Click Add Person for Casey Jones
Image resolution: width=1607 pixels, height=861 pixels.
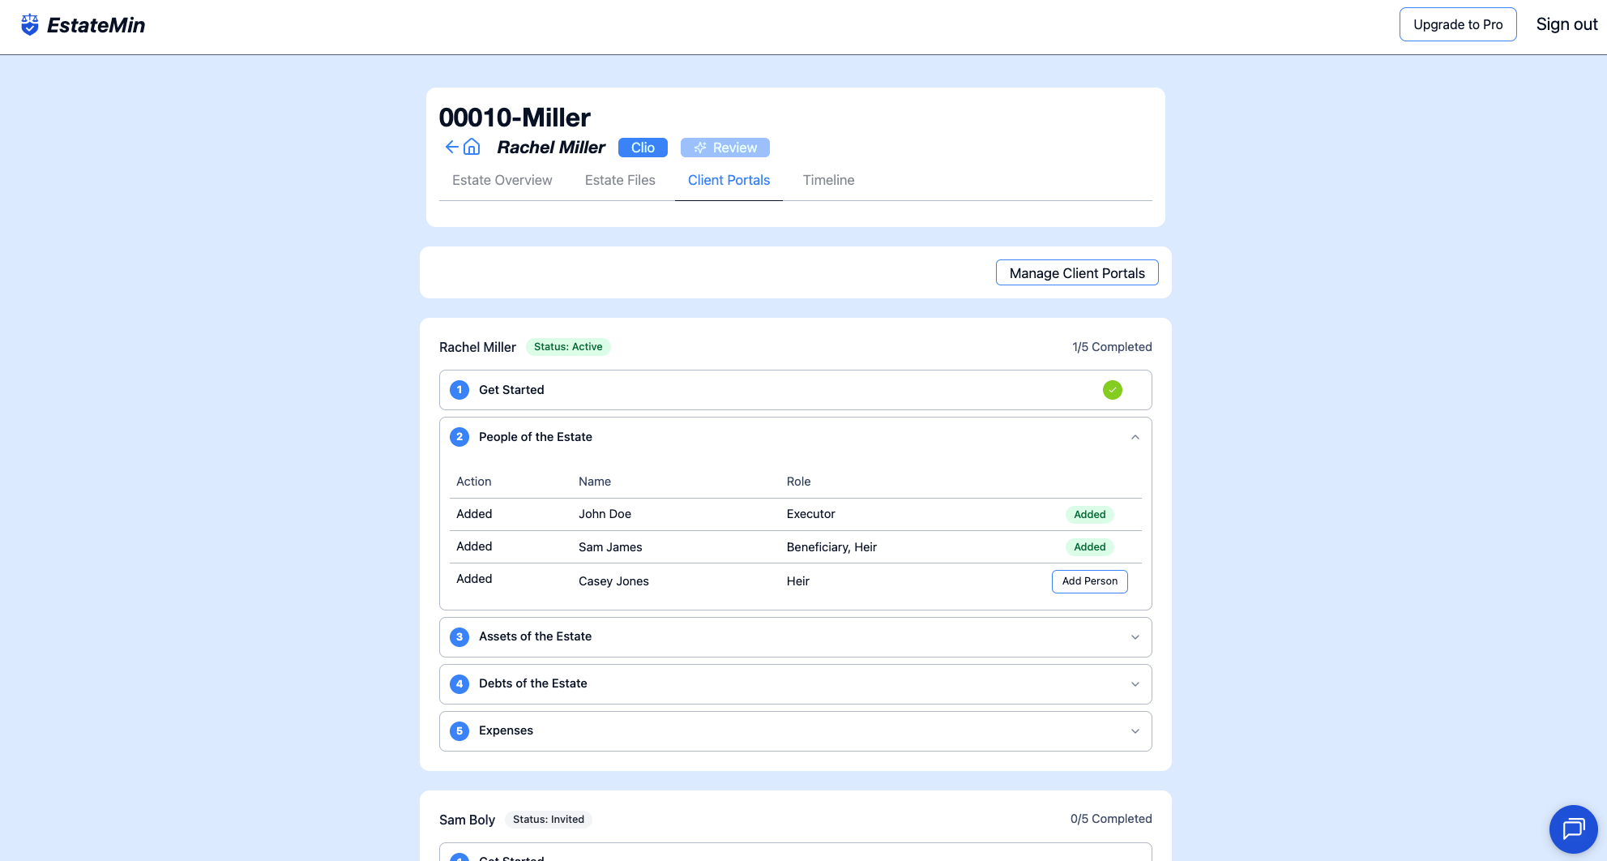(x=1089, y=581)
